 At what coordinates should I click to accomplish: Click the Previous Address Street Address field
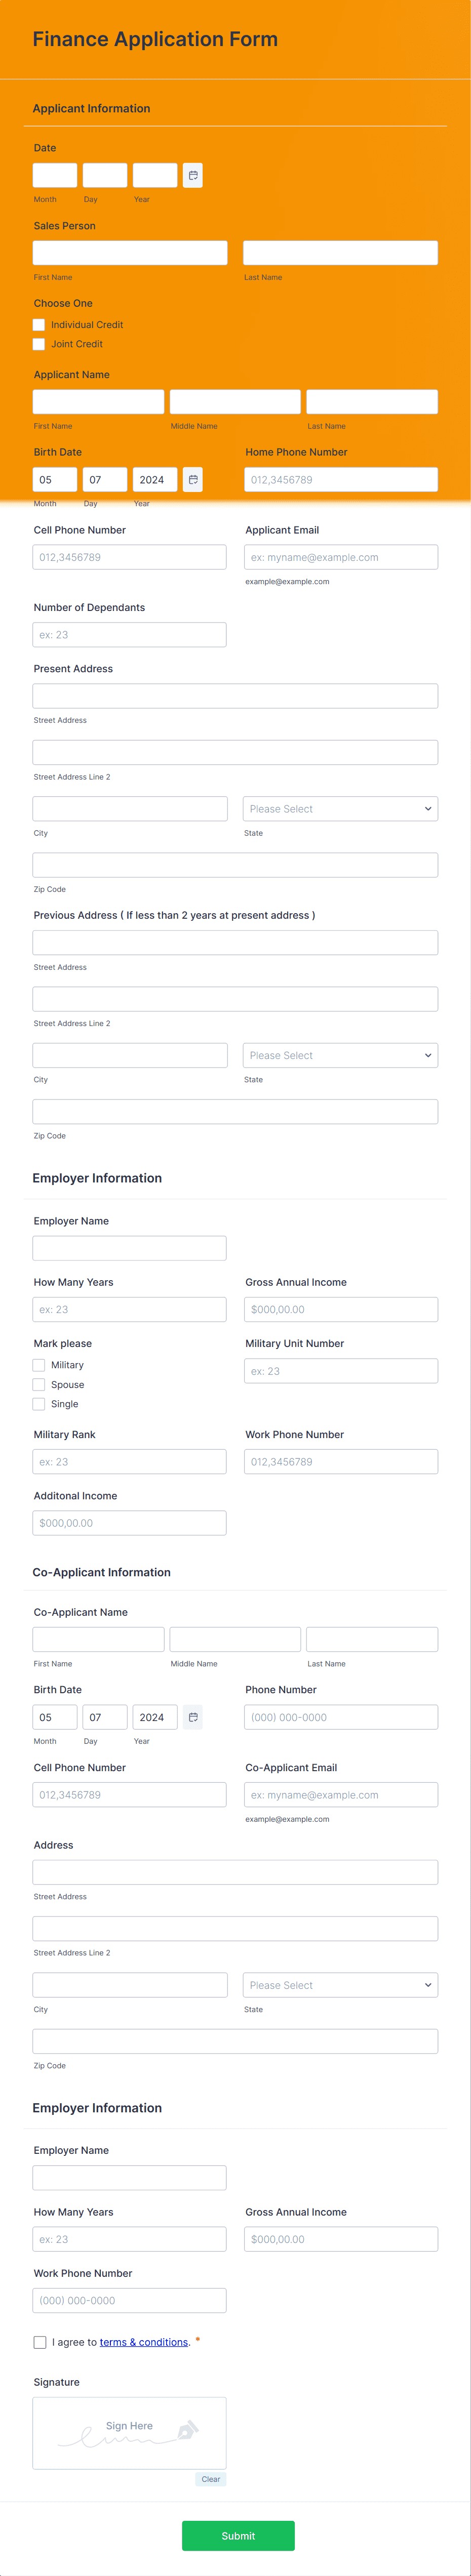tap(235, 943)
